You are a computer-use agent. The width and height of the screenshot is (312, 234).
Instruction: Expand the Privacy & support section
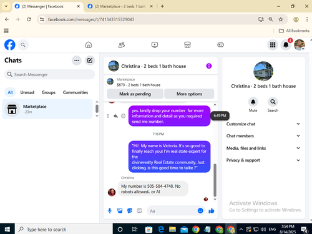[x=263, y=160]
